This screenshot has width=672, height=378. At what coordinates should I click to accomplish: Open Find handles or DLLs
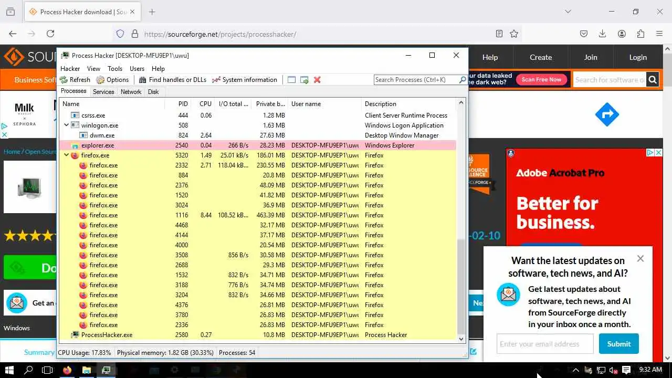tap(173, 80)
